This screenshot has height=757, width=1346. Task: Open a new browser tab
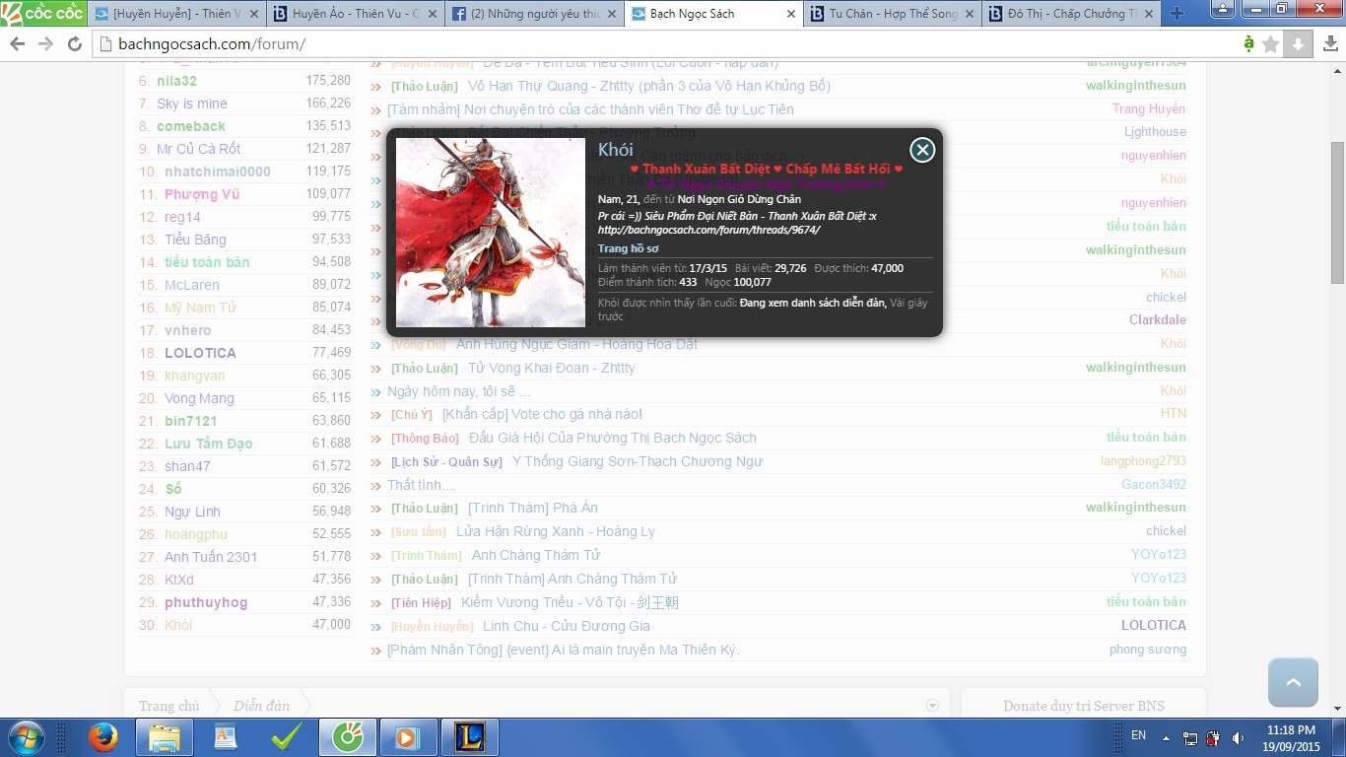(x=1177, y=14)
